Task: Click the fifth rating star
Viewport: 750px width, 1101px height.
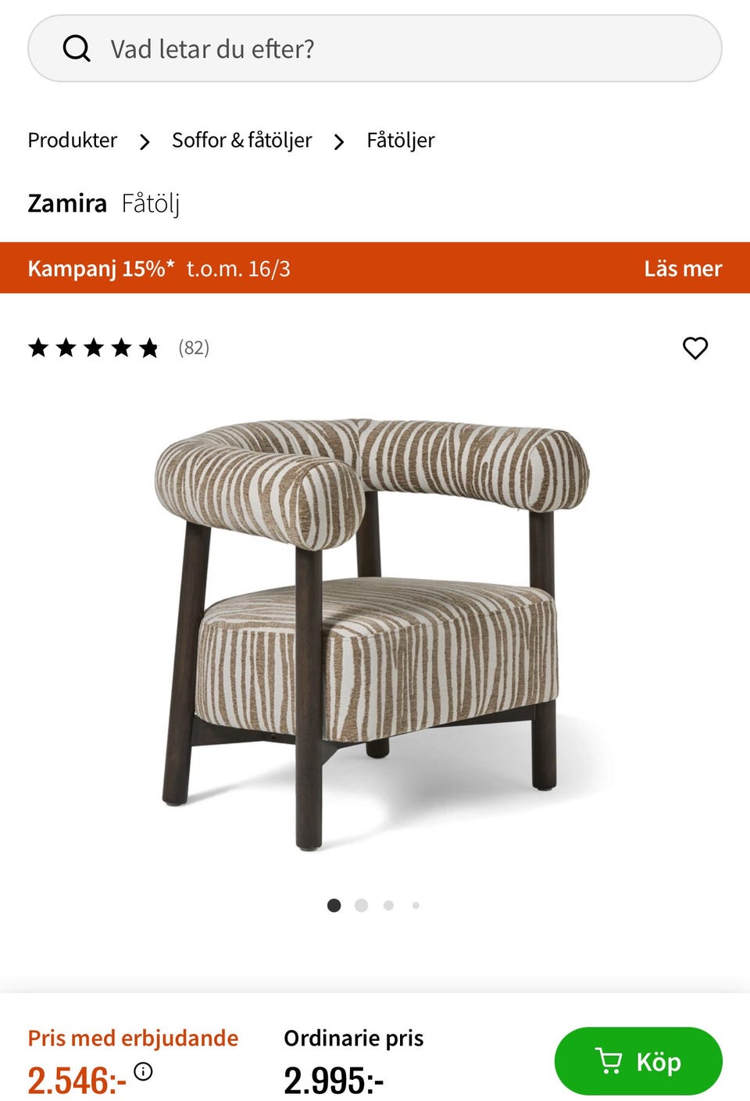Action: 148,348
